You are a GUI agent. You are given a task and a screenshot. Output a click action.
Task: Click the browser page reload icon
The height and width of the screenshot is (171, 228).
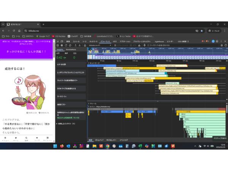[x=14, y=30]
